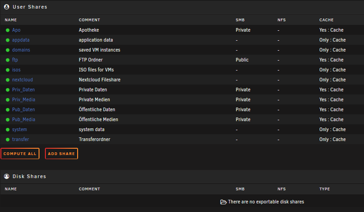The width and height of the screenshot is (364, 212).
Task: Open the isos share link
Action: (x=16, y=70)
